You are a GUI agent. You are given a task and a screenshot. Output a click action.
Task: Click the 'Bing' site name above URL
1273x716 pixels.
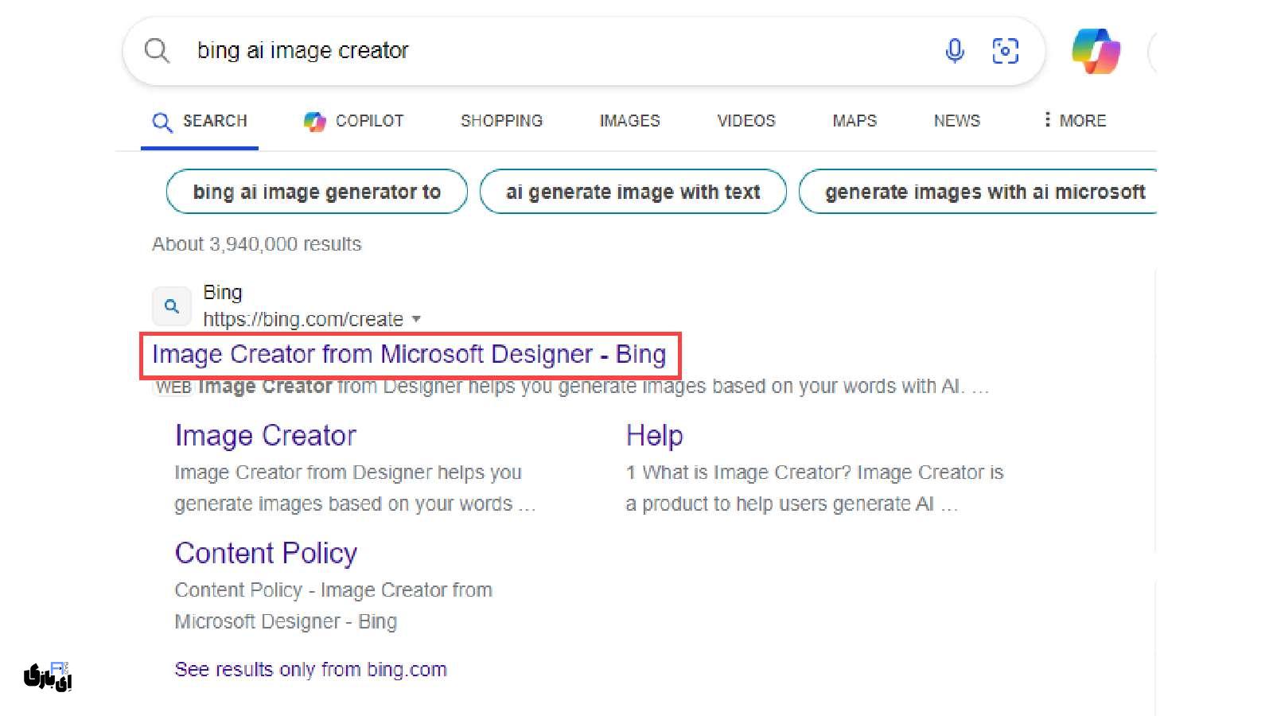tap(223, 293)
